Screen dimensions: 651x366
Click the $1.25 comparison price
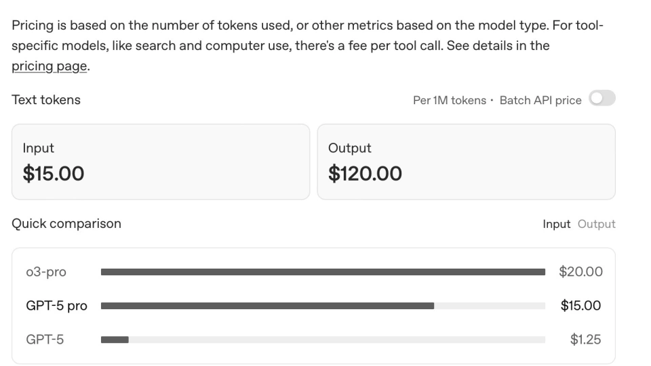pyautogui.click(x=585, y=340)
